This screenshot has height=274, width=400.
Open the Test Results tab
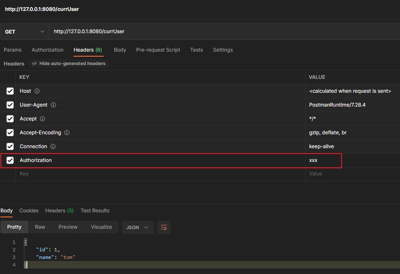click(95, 211)
